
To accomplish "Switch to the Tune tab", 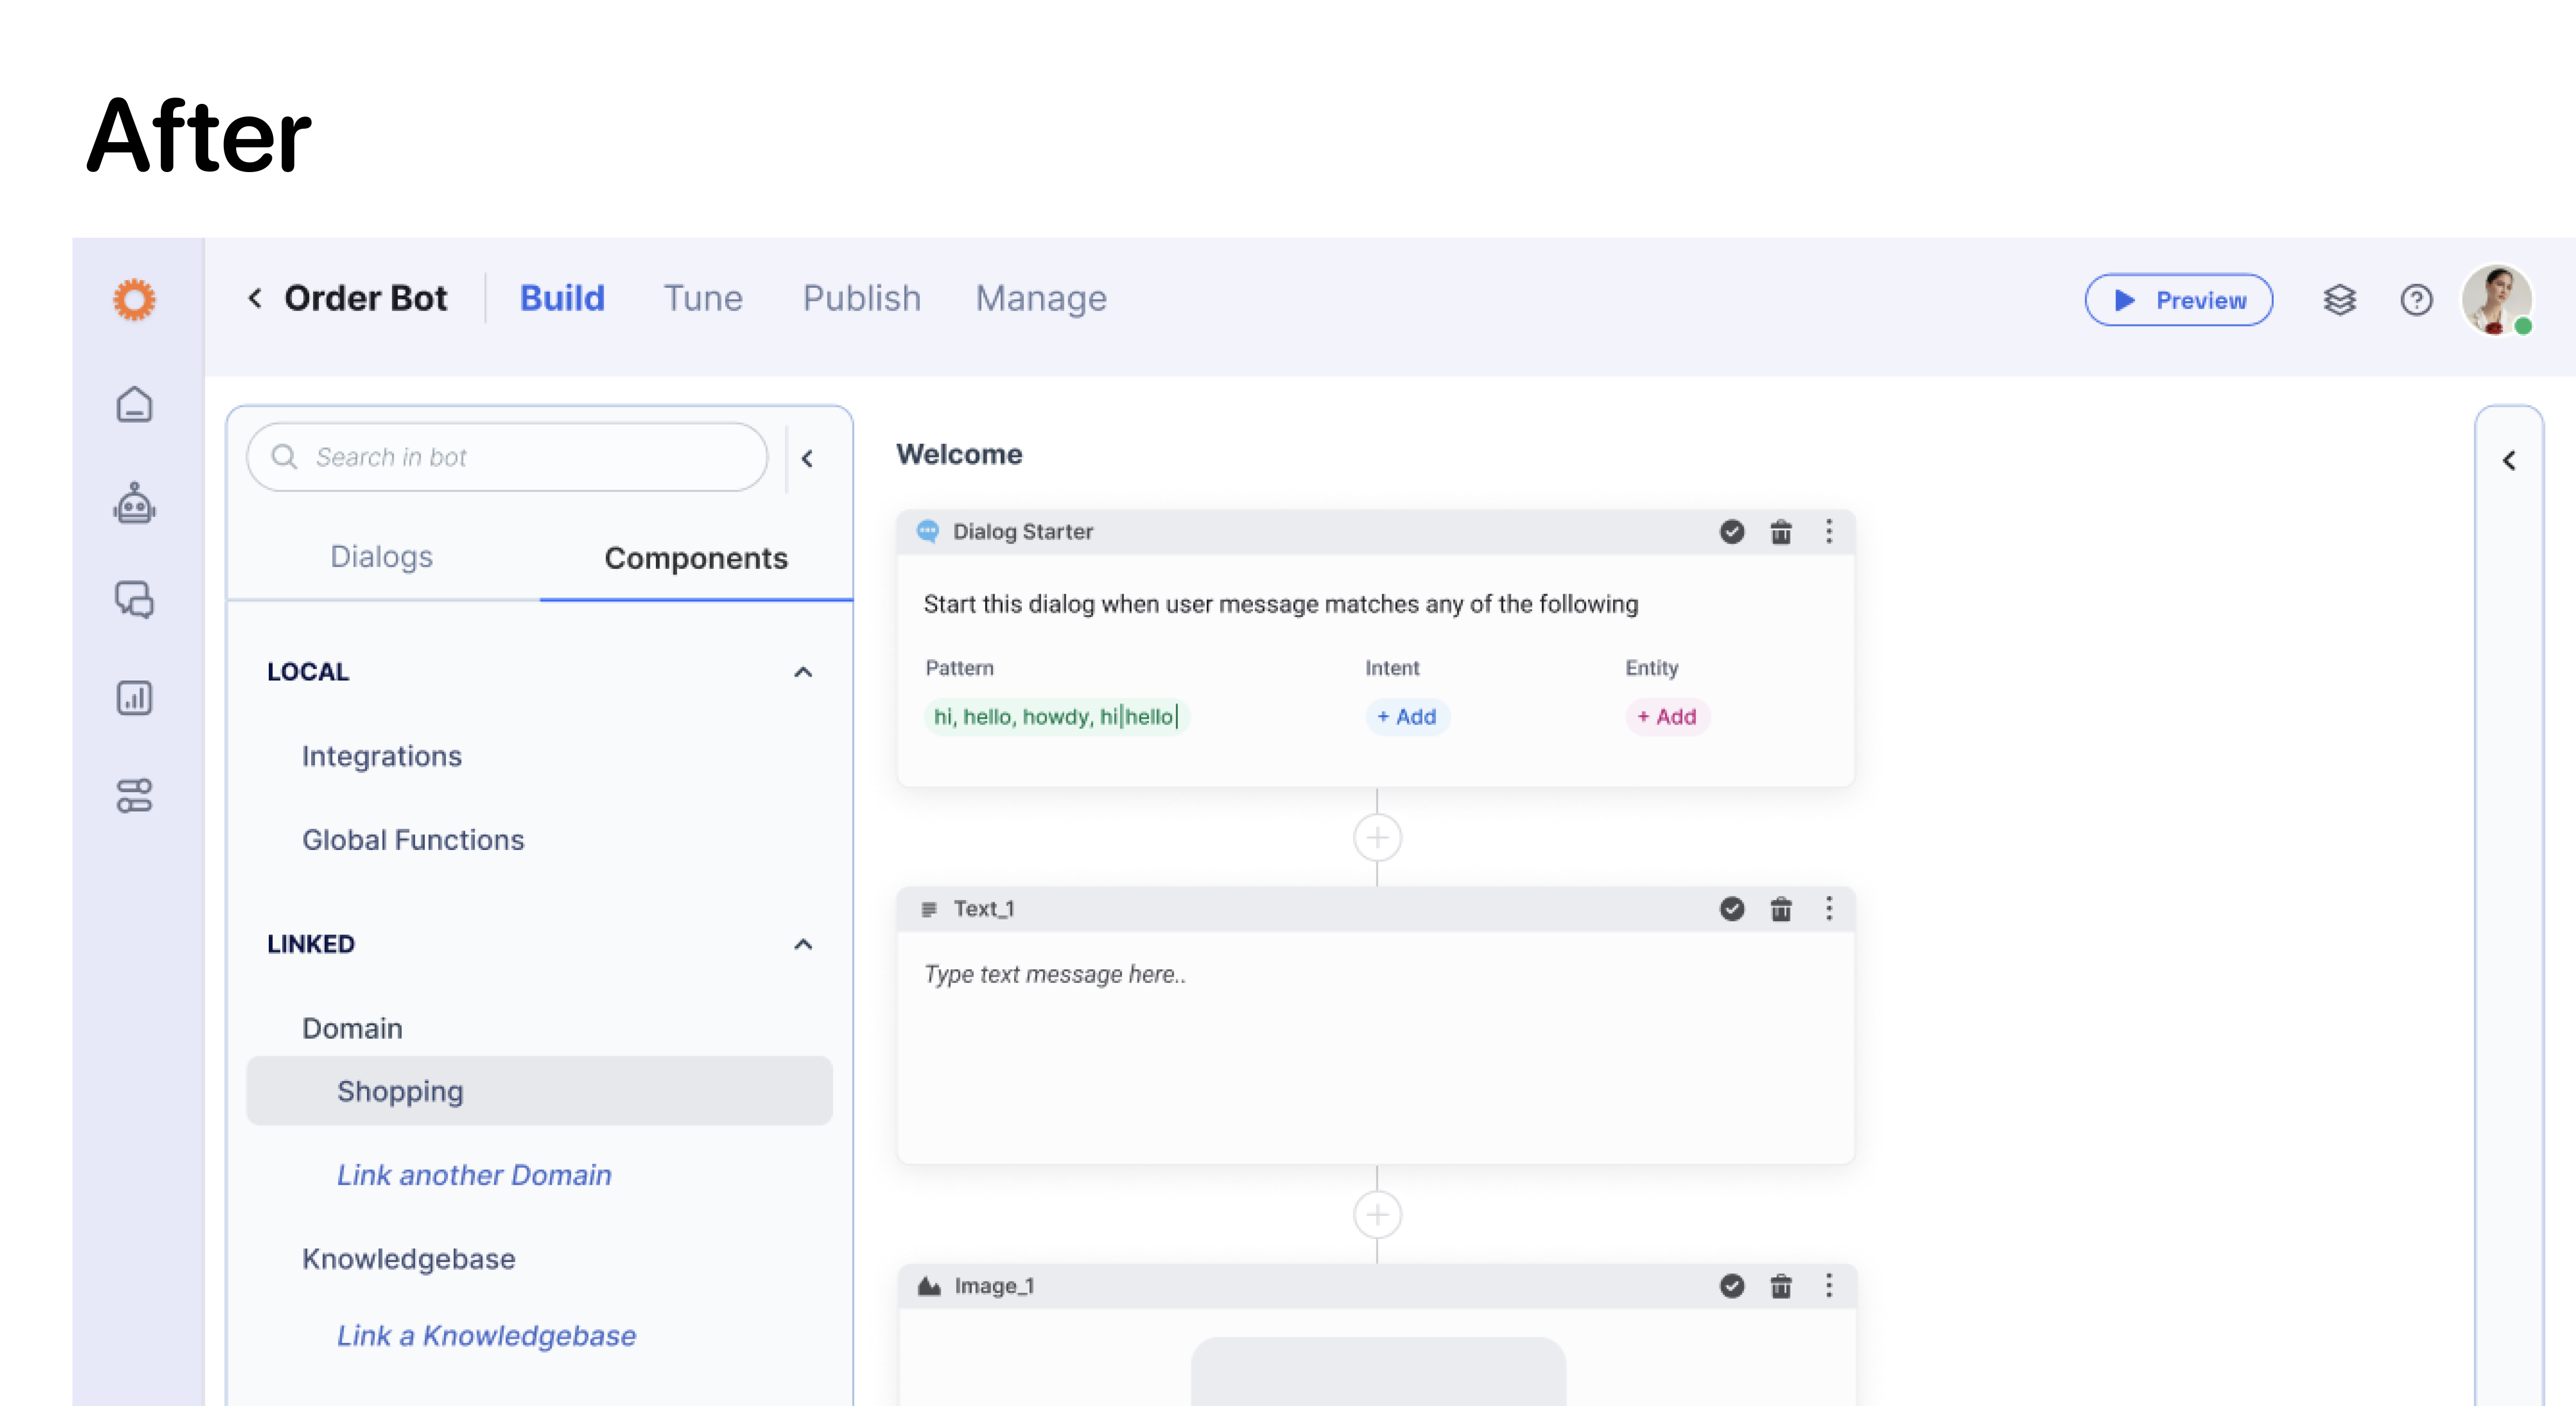I will pos(703,298).
